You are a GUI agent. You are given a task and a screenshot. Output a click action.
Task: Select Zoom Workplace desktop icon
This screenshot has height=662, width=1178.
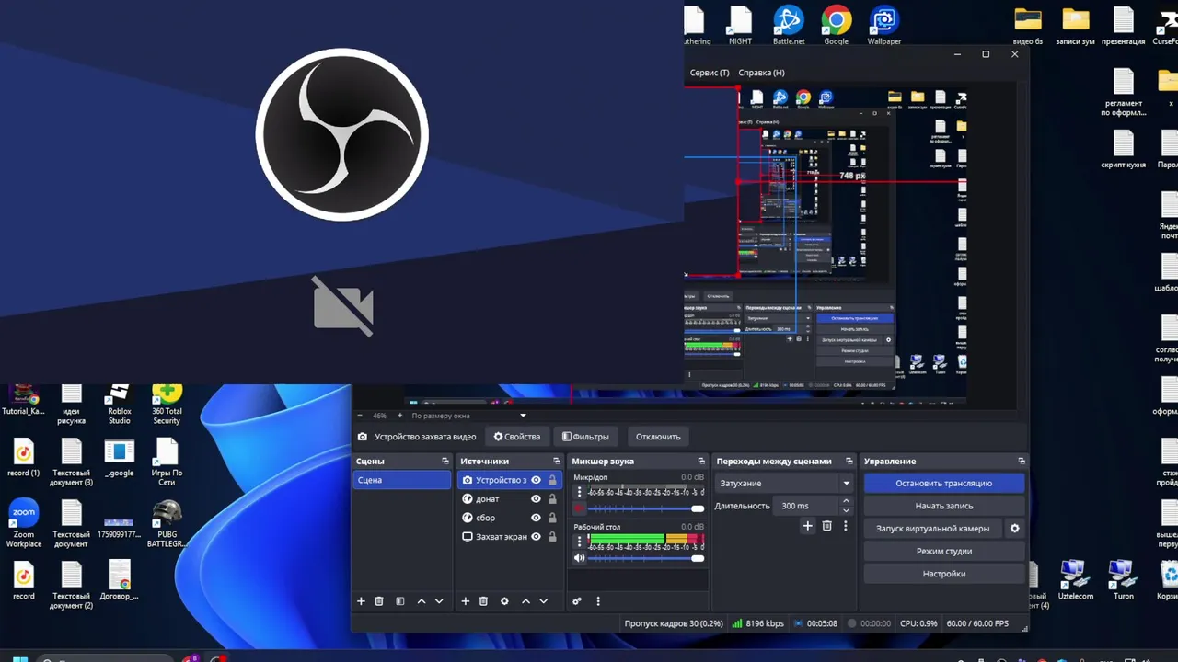24,524
